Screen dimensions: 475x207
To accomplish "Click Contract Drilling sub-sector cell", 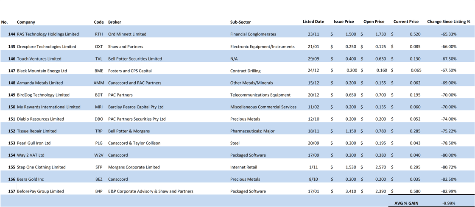I will 246,71.
